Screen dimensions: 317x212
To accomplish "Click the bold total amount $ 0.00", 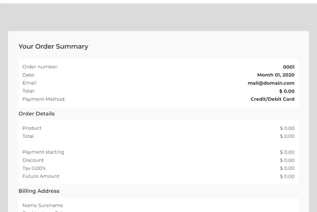I will point(287,91).
